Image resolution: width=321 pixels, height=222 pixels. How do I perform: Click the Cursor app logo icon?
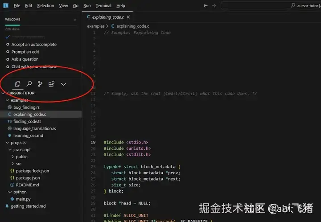click(x=6, y=5)
